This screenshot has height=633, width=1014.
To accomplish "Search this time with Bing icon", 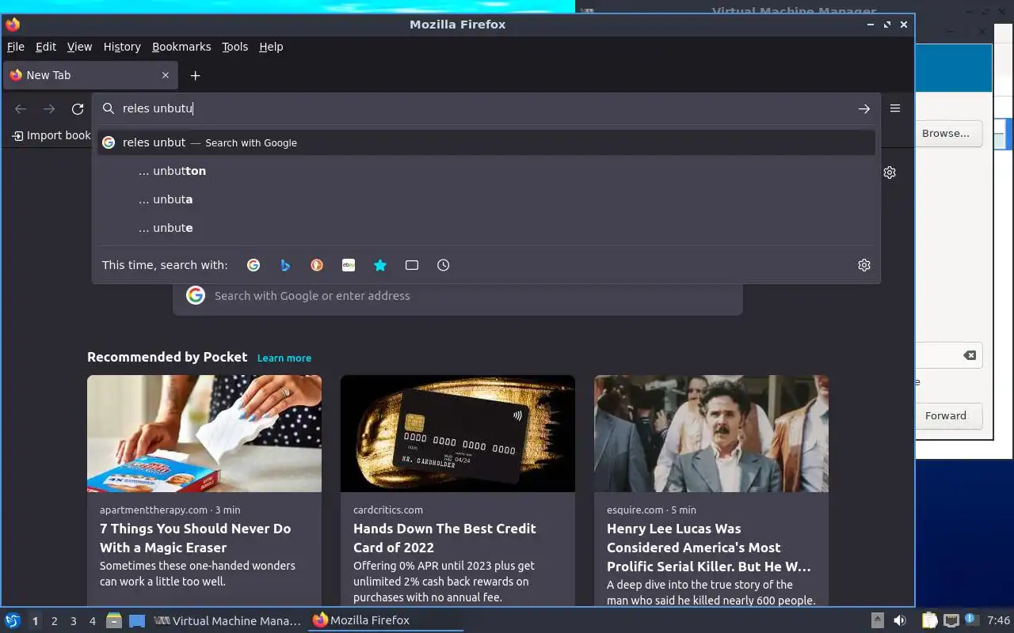I will pyautogui.click(x=285, y=265).
